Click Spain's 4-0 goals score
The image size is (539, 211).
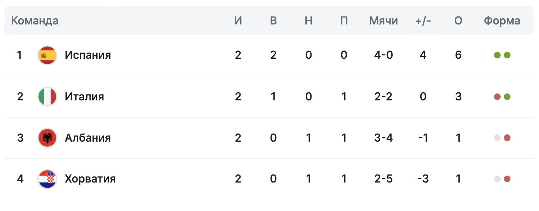click(x=383, y=55)
